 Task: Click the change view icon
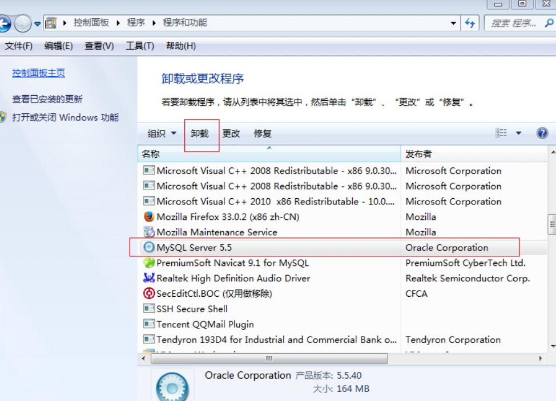[x=501, y=133]
